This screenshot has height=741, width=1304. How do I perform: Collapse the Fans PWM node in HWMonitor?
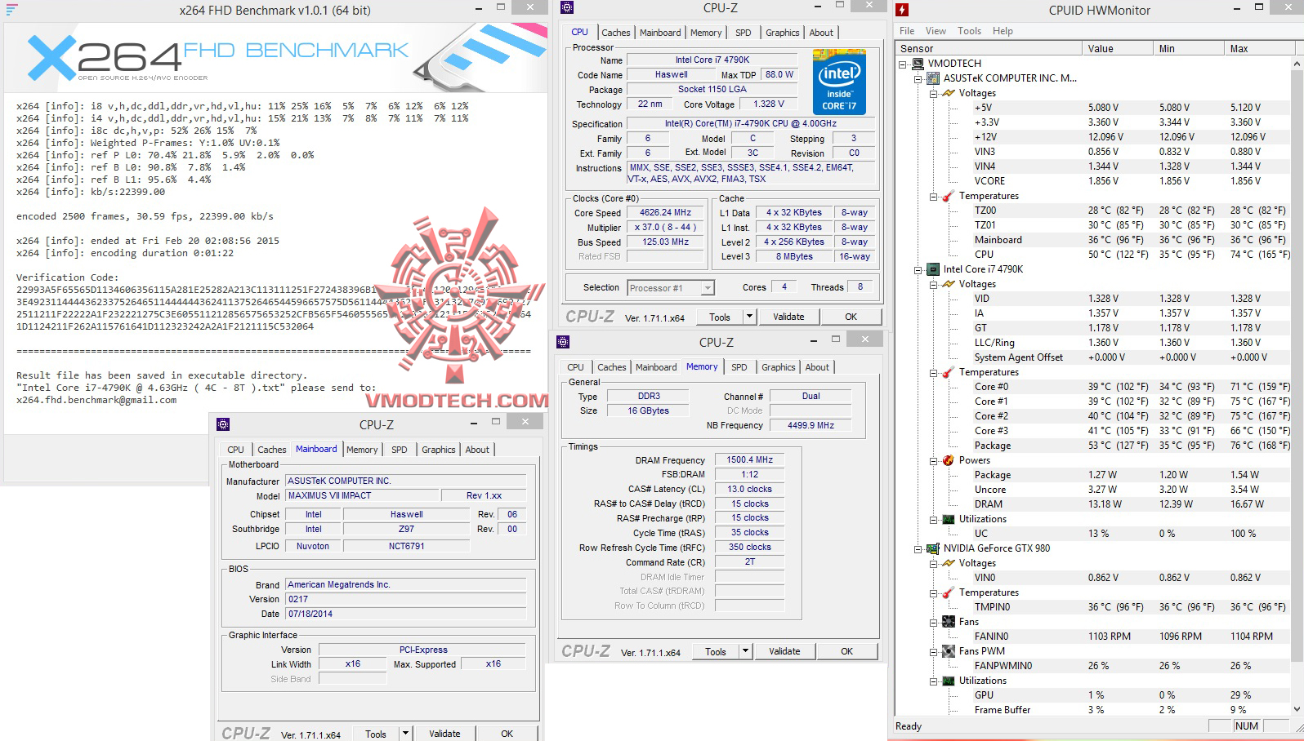933,651
